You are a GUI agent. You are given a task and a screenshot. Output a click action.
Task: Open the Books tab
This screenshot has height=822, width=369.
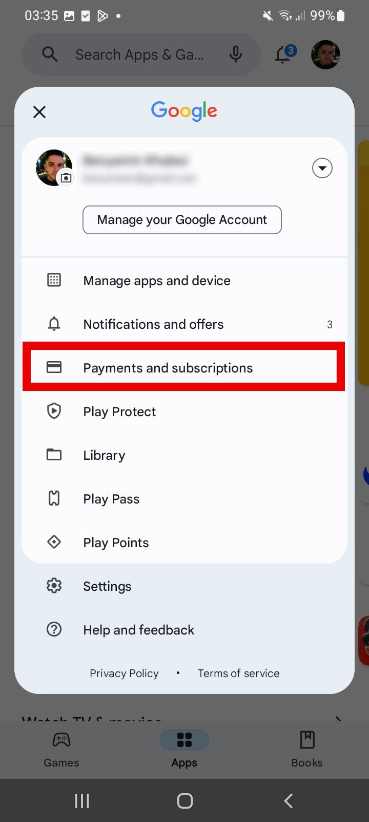click(x=307, y=749)
